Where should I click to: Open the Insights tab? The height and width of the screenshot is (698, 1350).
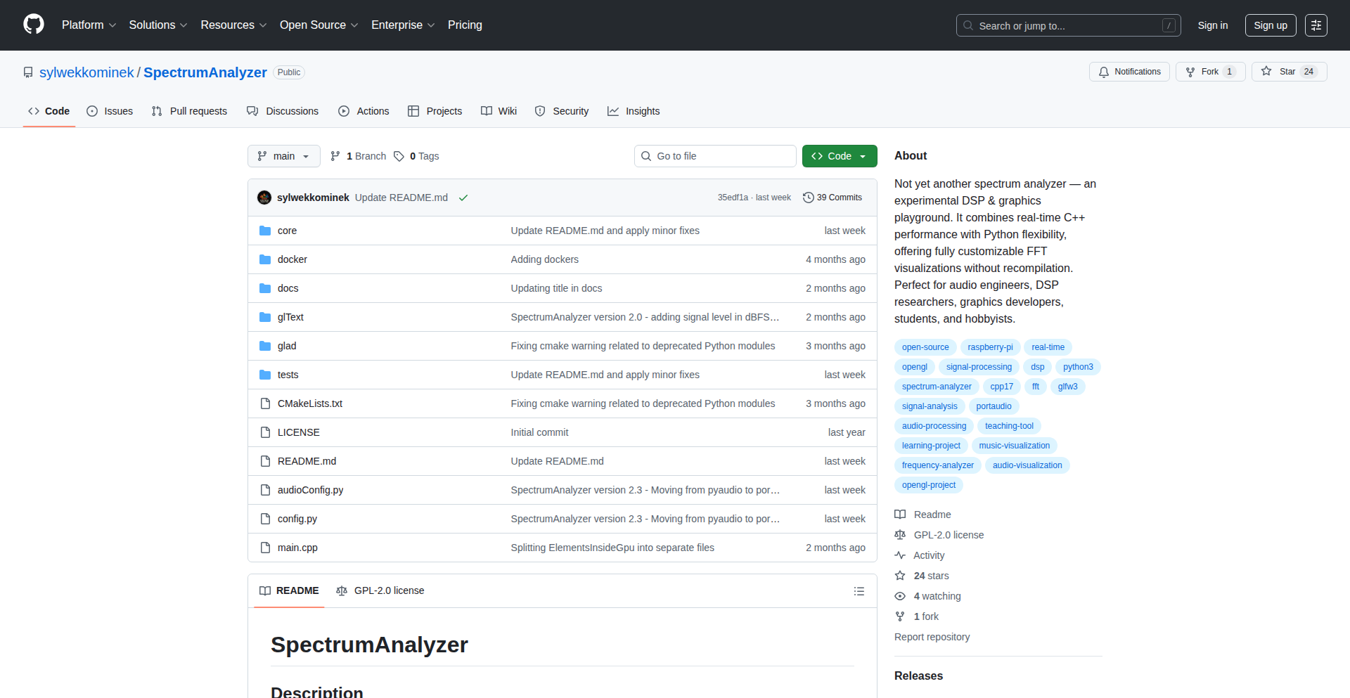pos(634,111)
